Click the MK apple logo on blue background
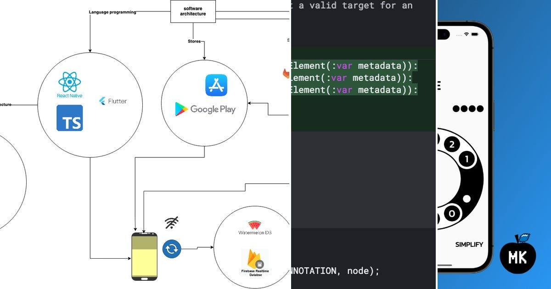Image resolution: width=551 pixels, height=289 pixels. click(518, 256)
